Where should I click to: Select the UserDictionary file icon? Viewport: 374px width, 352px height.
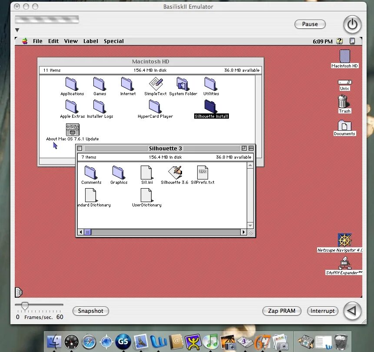146,195
